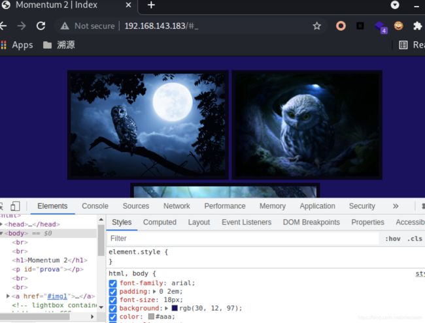425x323 pixels.
Task: Open the #aaa color swatch
Action: [x=151, y=316]
